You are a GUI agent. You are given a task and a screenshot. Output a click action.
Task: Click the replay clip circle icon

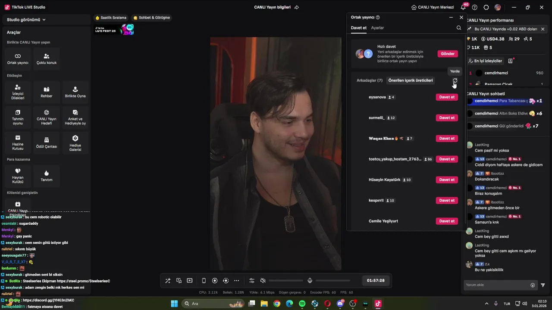pyautogui.click(x=226, y=281)
